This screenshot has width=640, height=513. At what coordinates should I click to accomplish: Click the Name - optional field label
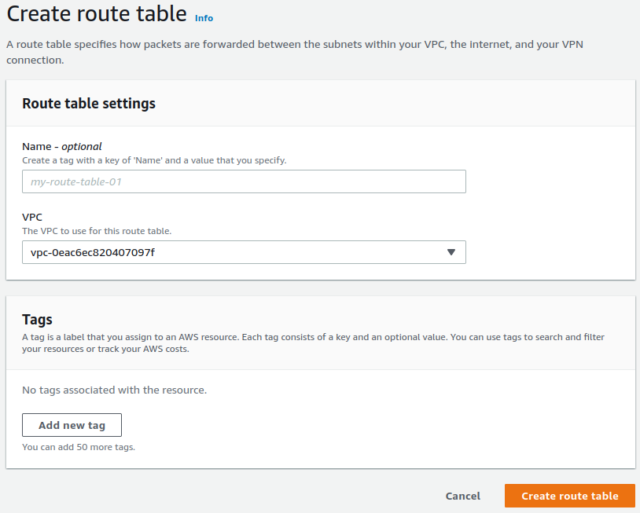click(62, 146)
